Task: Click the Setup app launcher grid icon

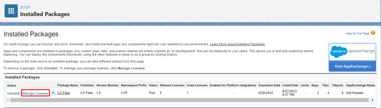Action: click(x=11, y=11)
